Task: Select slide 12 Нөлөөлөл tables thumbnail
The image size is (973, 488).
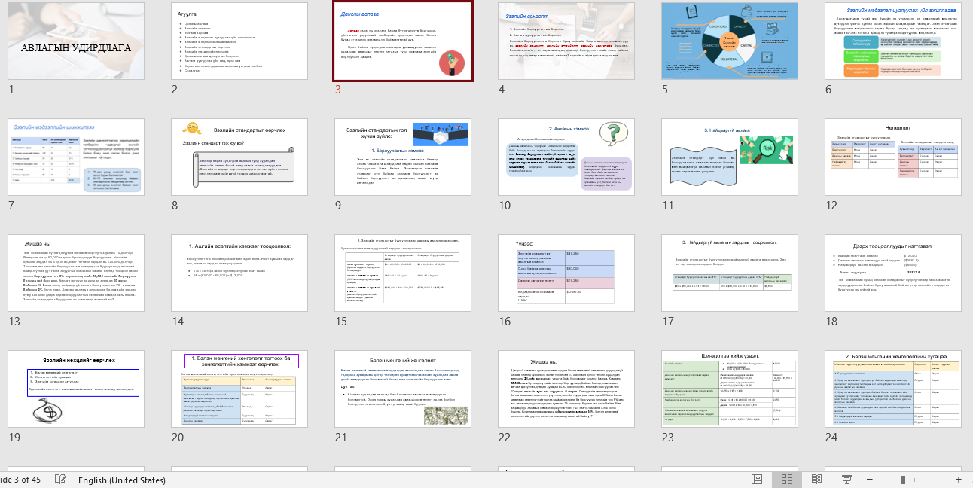Action: click(x=892, y=157)
